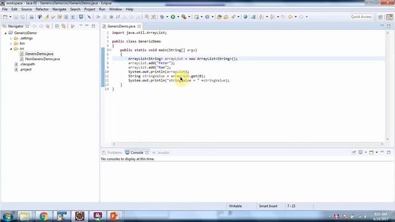Close the GenericDemo.java editor tab
This screenshot has width=395, height=222.
tap(139, 26)
